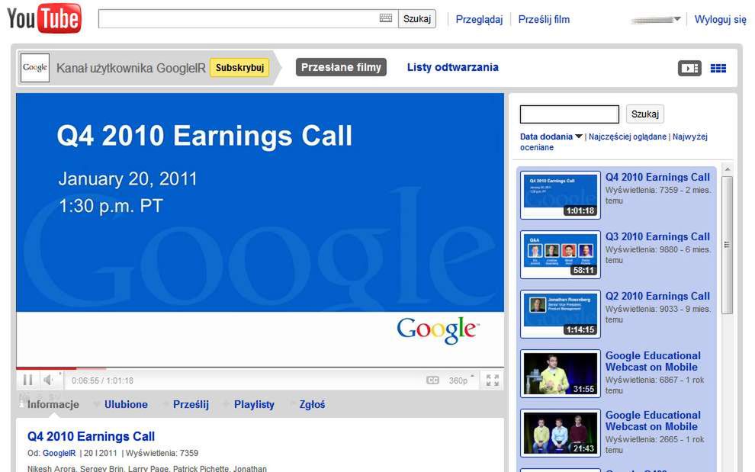Open the Q3 2010 Earnings Call thumbnail

[561, 255]
